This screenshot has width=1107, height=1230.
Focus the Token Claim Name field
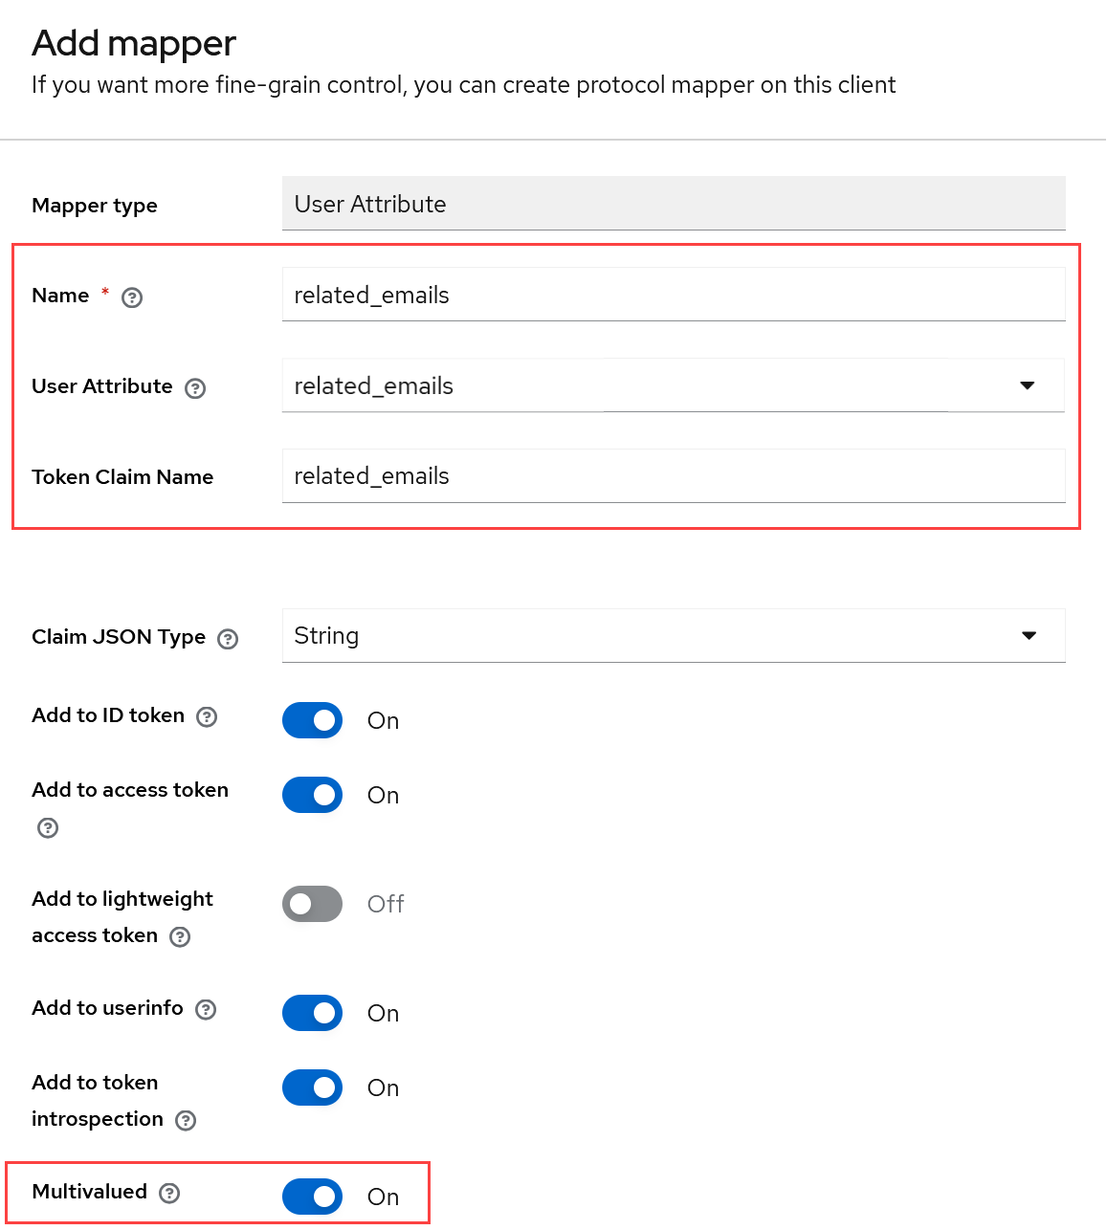coord(673,476)
